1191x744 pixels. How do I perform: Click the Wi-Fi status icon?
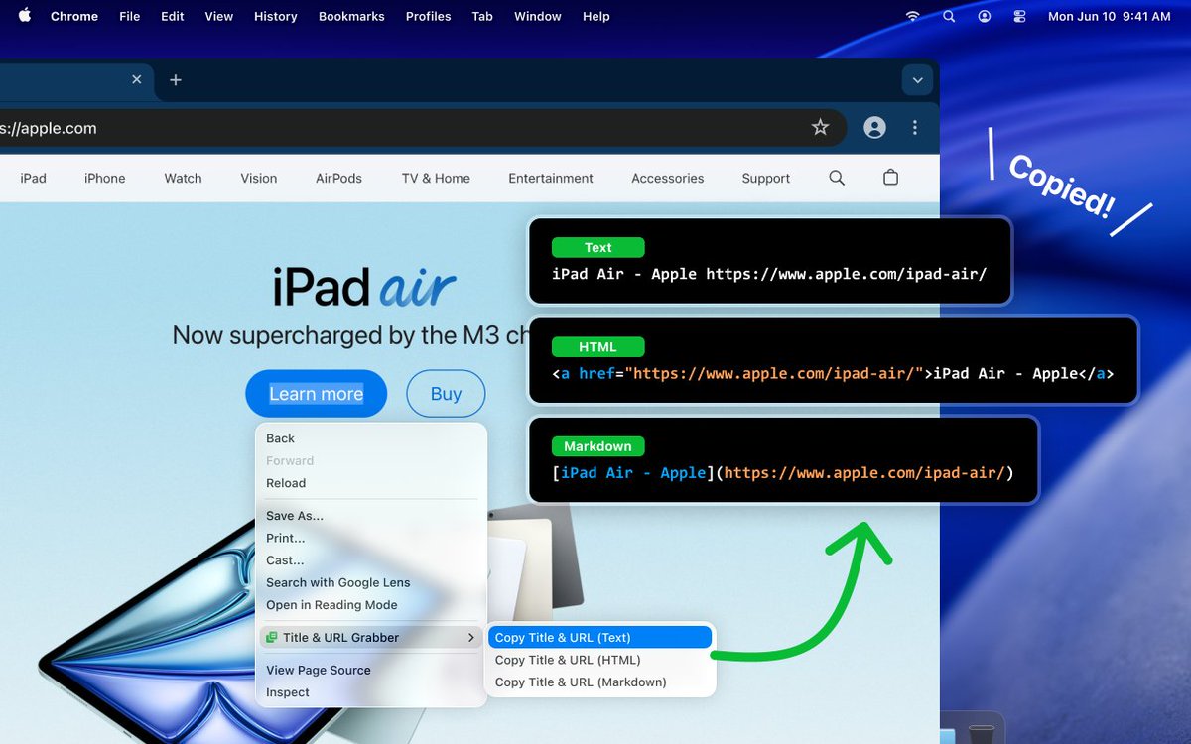point(913,17)
